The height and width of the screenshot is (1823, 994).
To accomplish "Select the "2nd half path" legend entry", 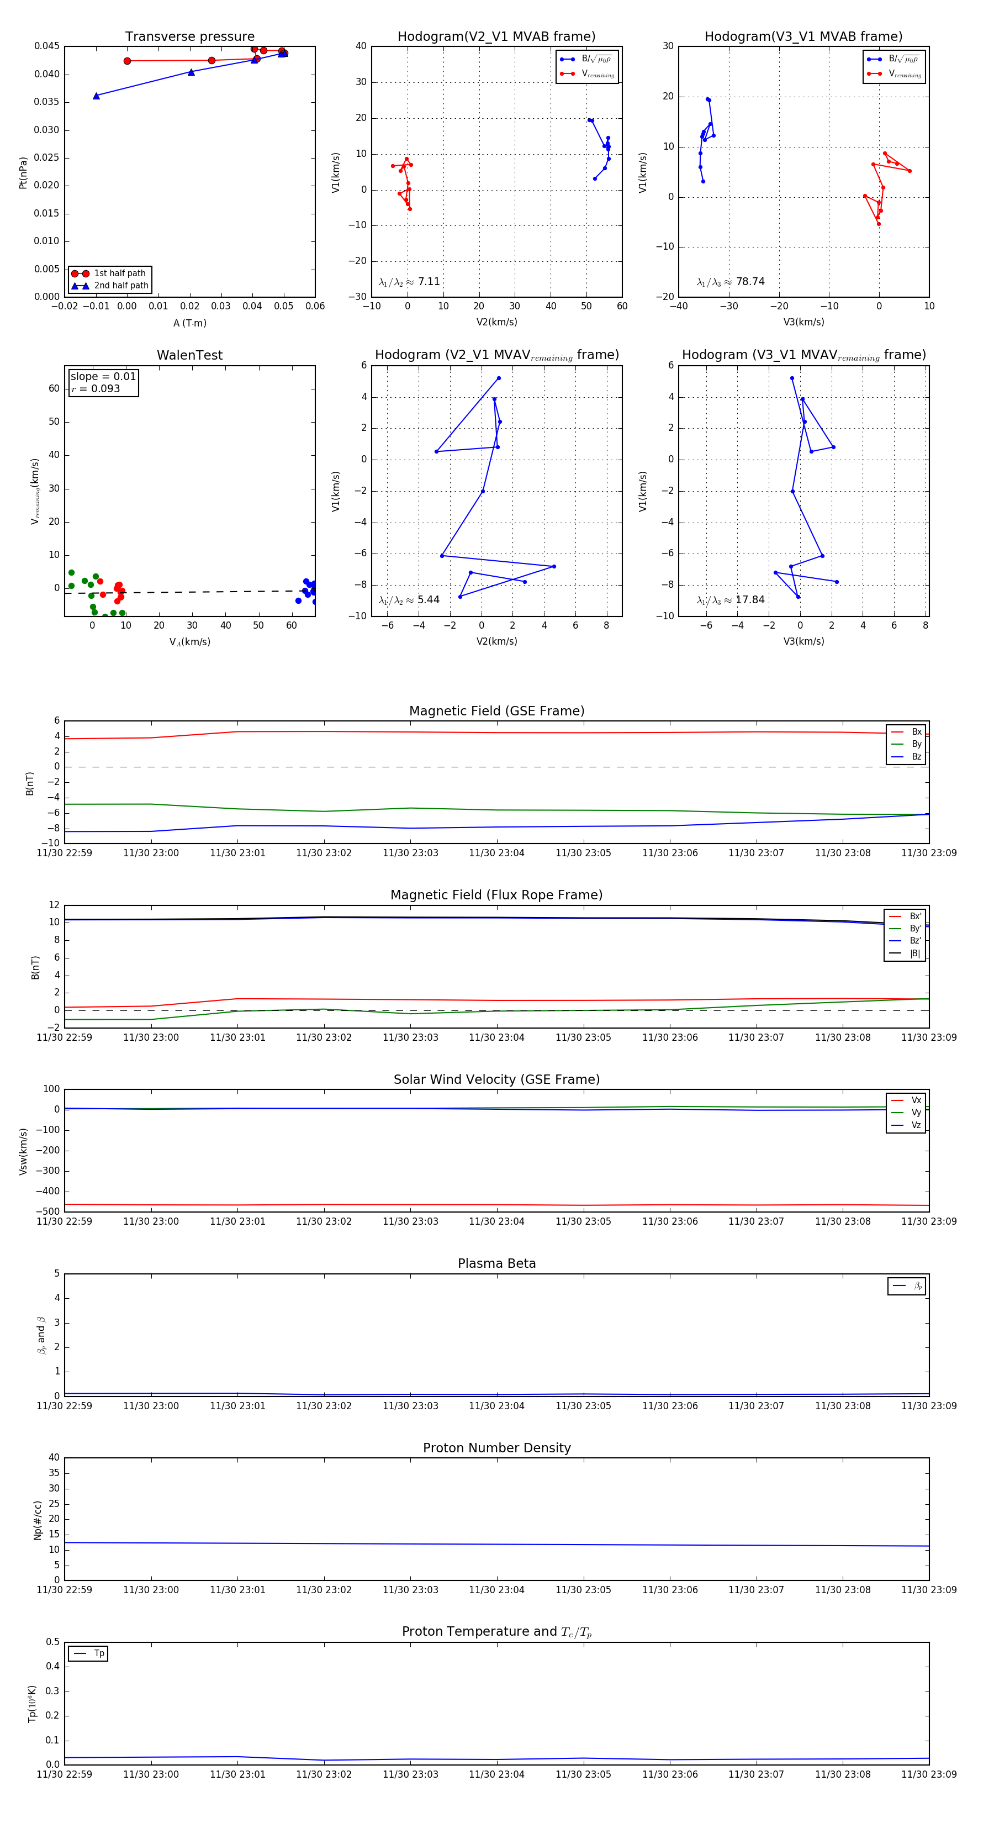I will click(110, 286).
